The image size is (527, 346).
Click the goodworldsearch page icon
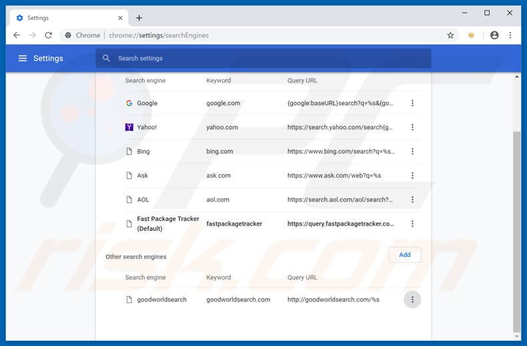[129, 299]
